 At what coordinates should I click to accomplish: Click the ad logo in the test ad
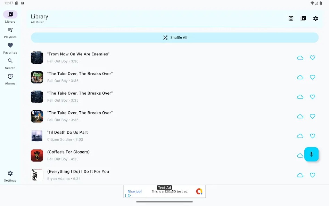click(x=199, y=191)
